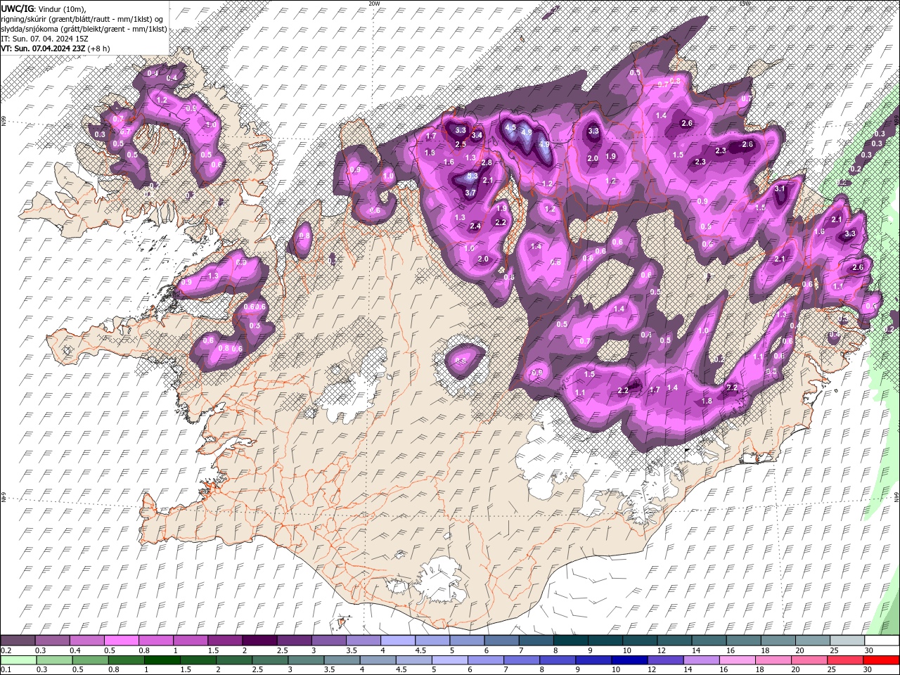Click the 'slydda/snjókoma (grátt/bleikt/grænt' description line
This screenshot has height=675, width=900.
(84, 29)
